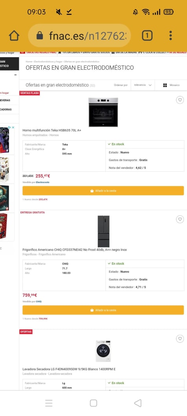Switch view using the Mosaico grid icon
The width and height of the screenshot is (187, 416).
pyautogui.click(x=165, y=85)
